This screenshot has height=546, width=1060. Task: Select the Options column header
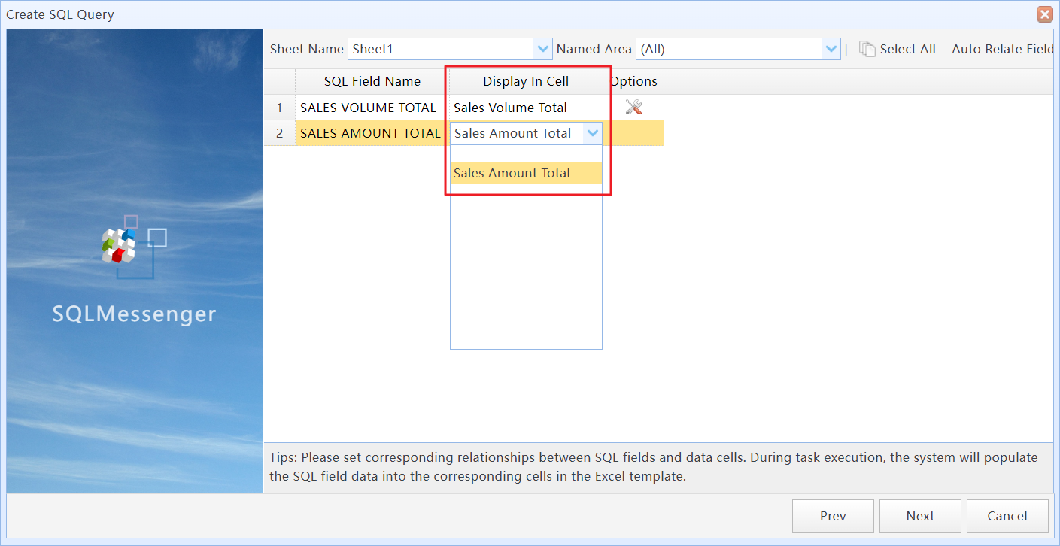coord(634,81)
